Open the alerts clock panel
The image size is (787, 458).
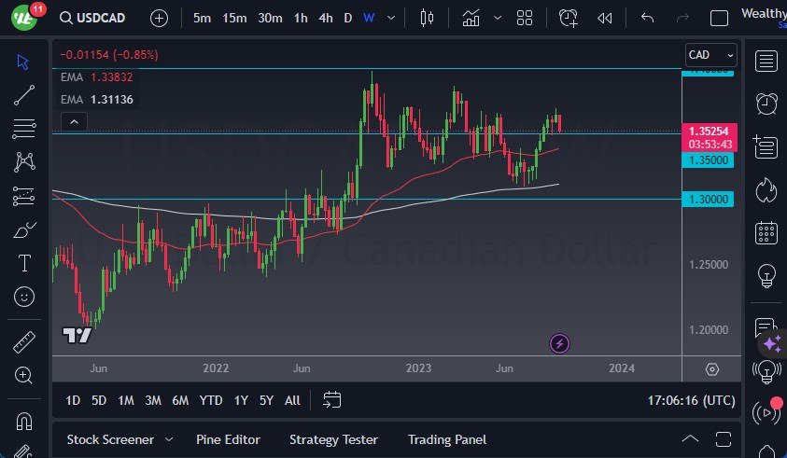click(x=766, y=103)
